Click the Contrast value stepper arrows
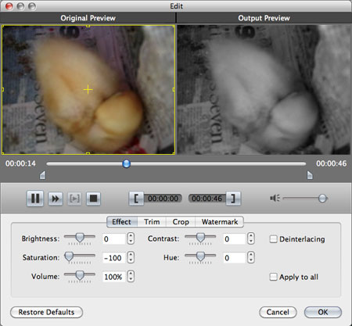This screenshot has height=326, width=352. 251,238
